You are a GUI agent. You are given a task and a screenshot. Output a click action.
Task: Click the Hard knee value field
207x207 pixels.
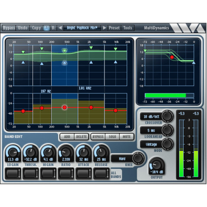(x=122, y=159)
